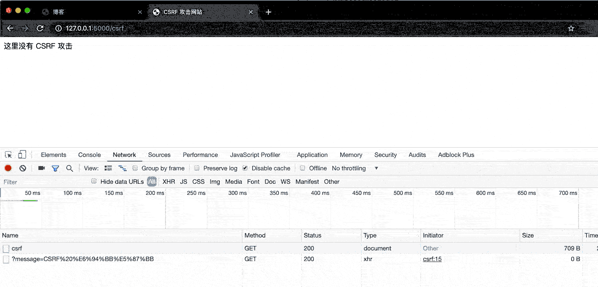Sort by the Size column header
Viewport: 598px width, 287px height.
click(x=551, y=235)
